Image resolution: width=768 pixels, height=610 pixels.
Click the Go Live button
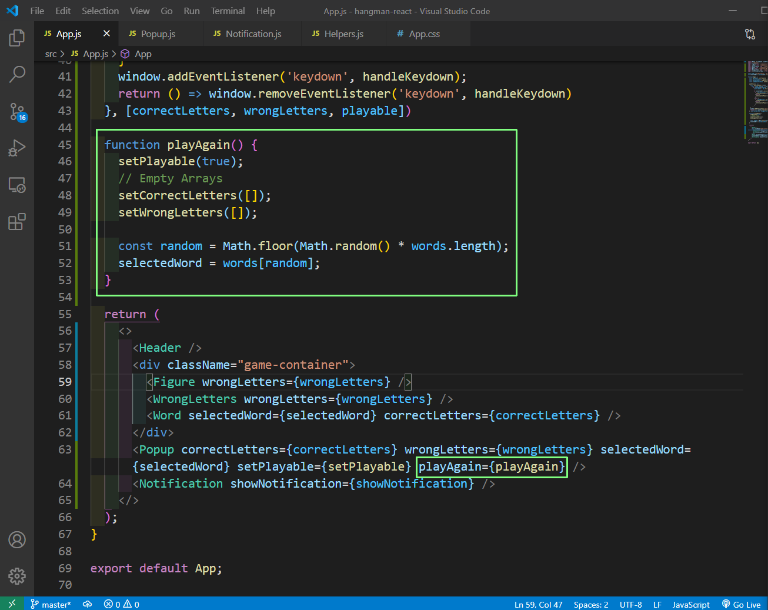(741, 604)
